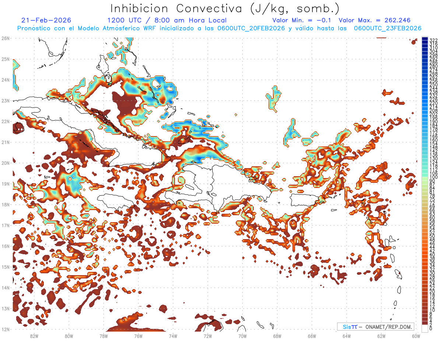Click the '17N' latitude label
Screen dimensions: 442x341
tap(5, 225)
